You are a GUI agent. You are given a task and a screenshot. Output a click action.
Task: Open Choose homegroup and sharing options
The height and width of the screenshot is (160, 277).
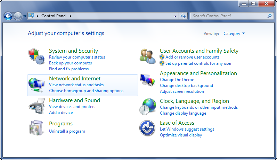click(86, 91)
